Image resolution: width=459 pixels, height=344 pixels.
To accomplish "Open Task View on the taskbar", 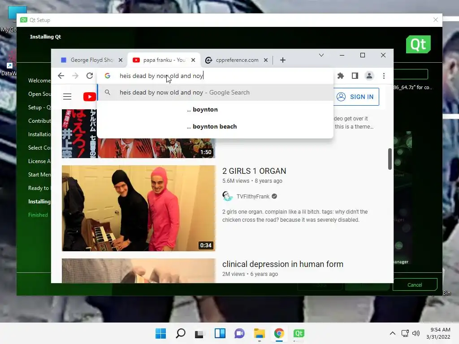I will [199, 333].
